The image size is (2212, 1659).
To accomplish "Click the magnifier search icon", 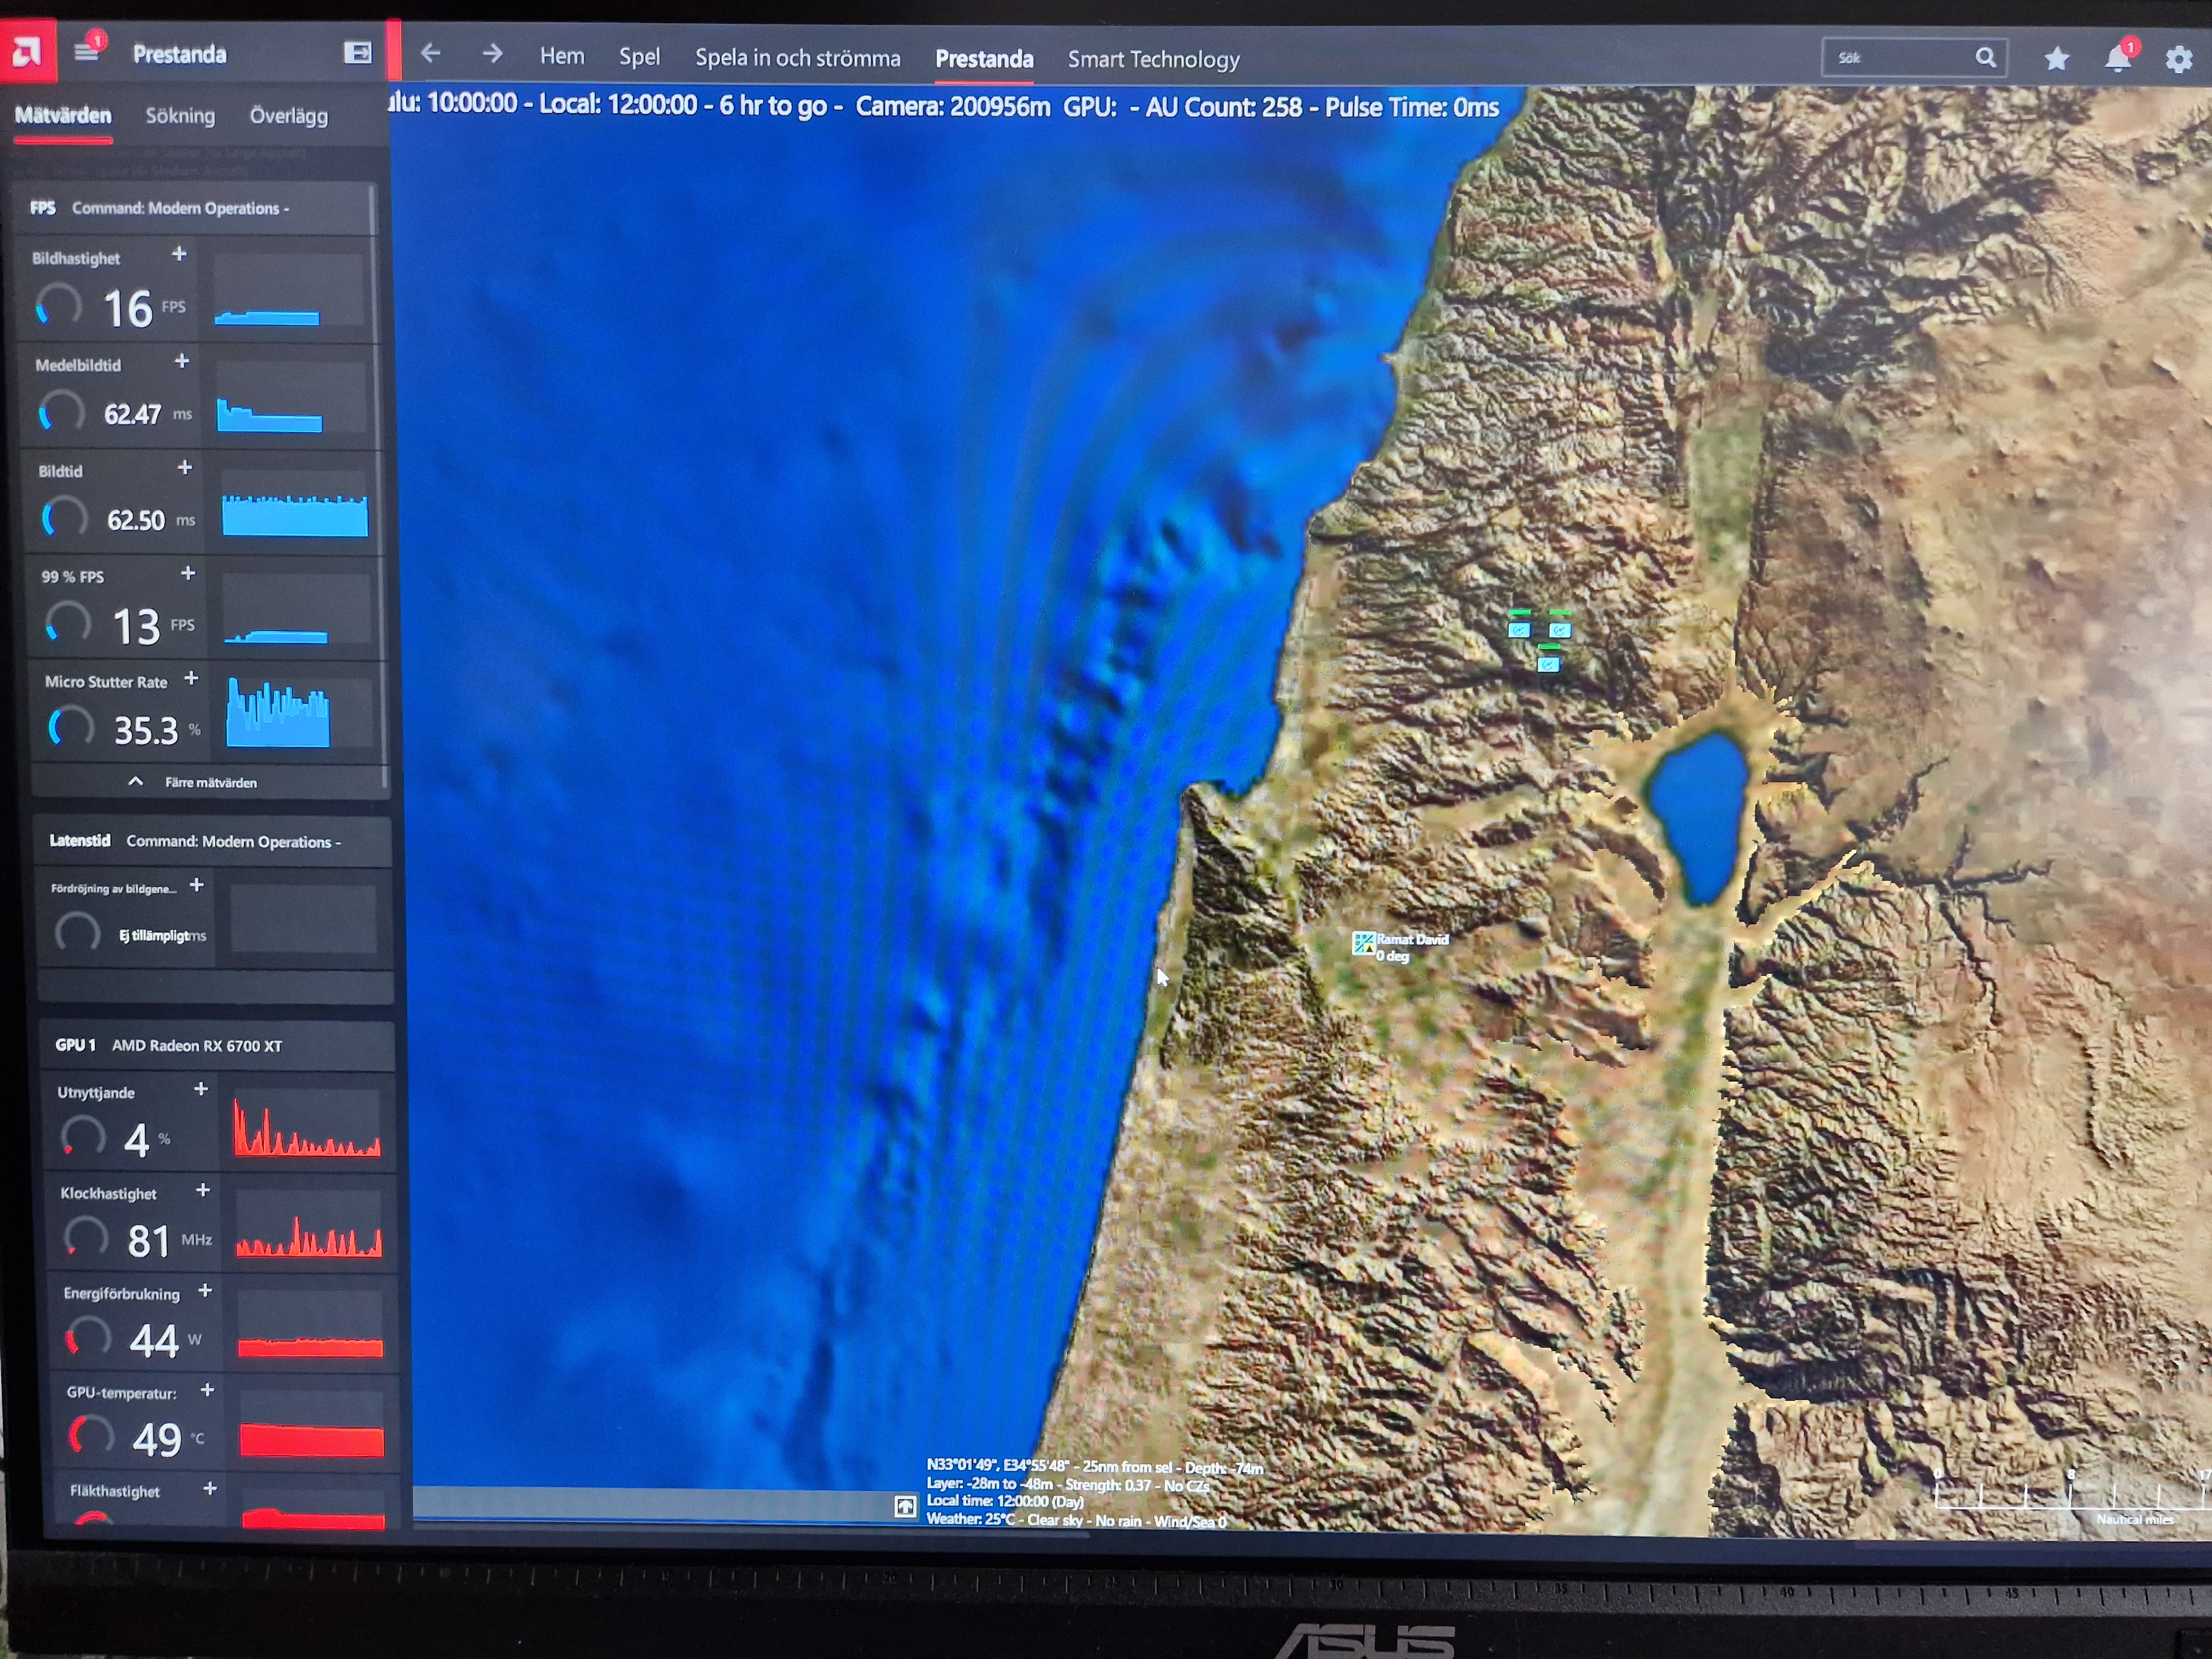I will (x=1985, y=58).
